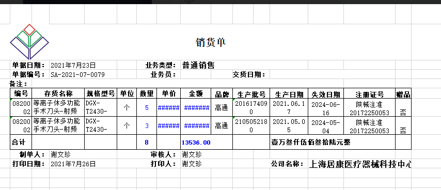Select the date cell 2021年7月23日
The height and width of the screenshot is (190, 441).
73,66
